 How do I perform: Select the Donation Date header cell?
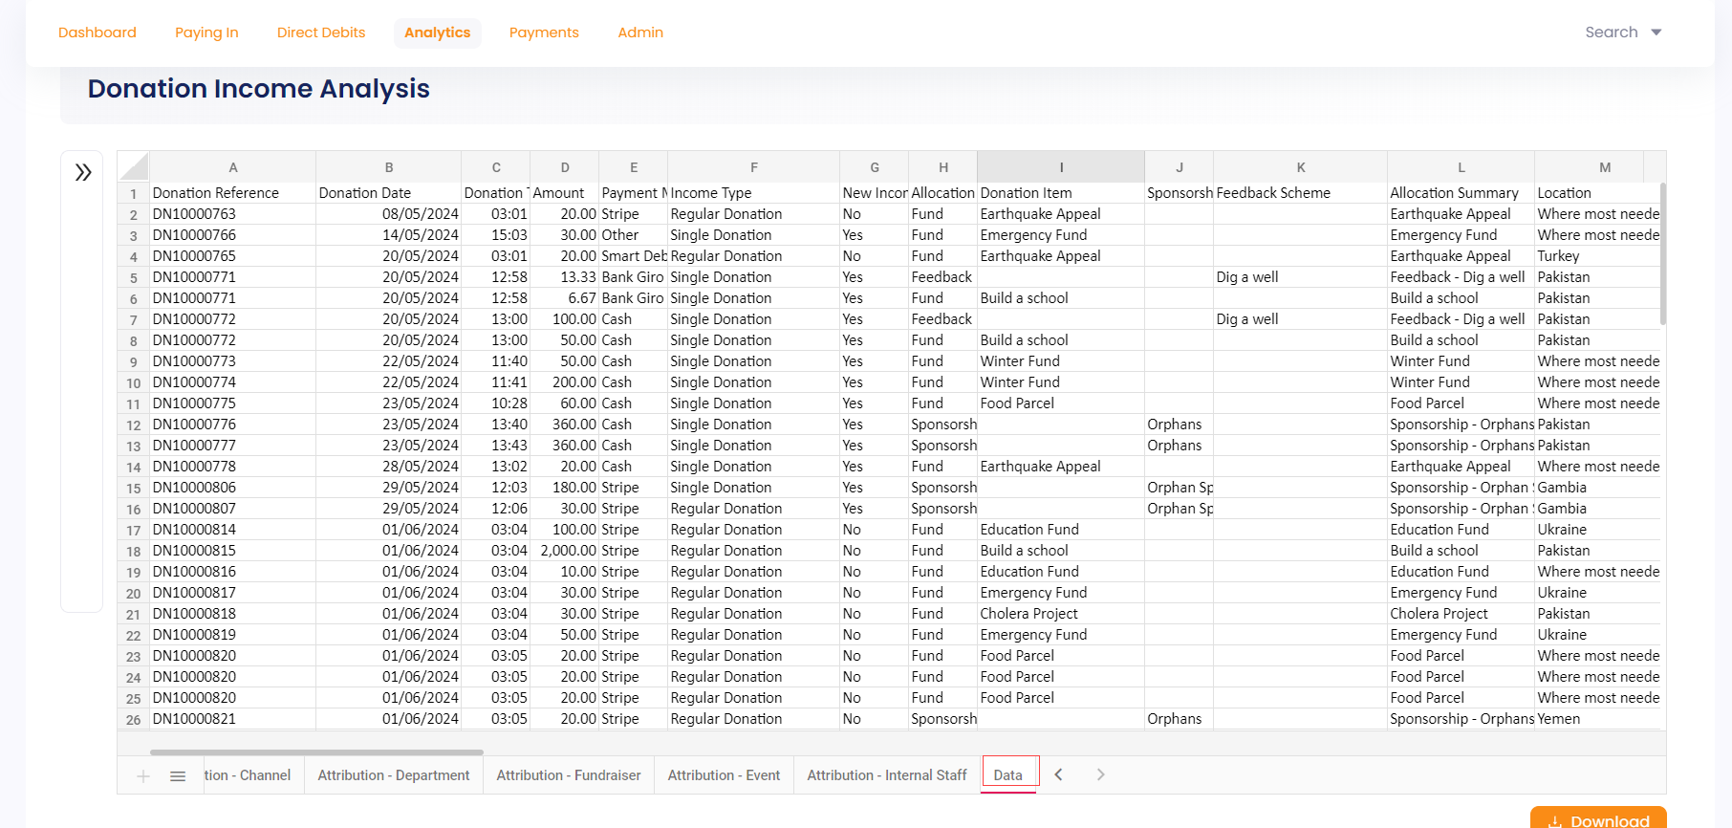[x=389, y=193]
